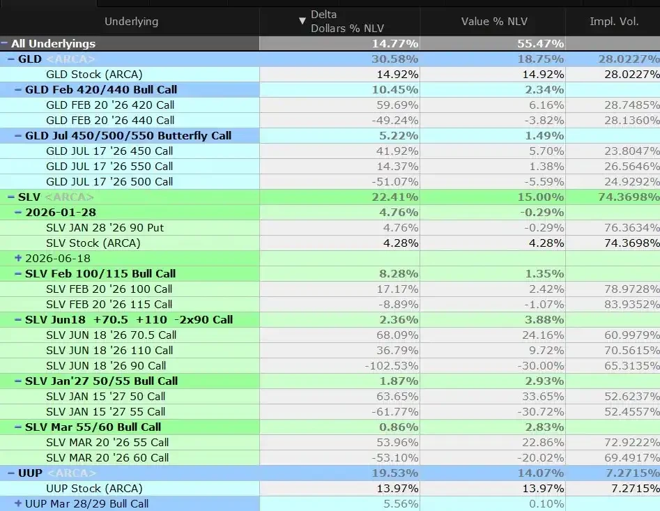Collapse GLD Feb 420/440 Bull Call group

click(x=18, y=90)
